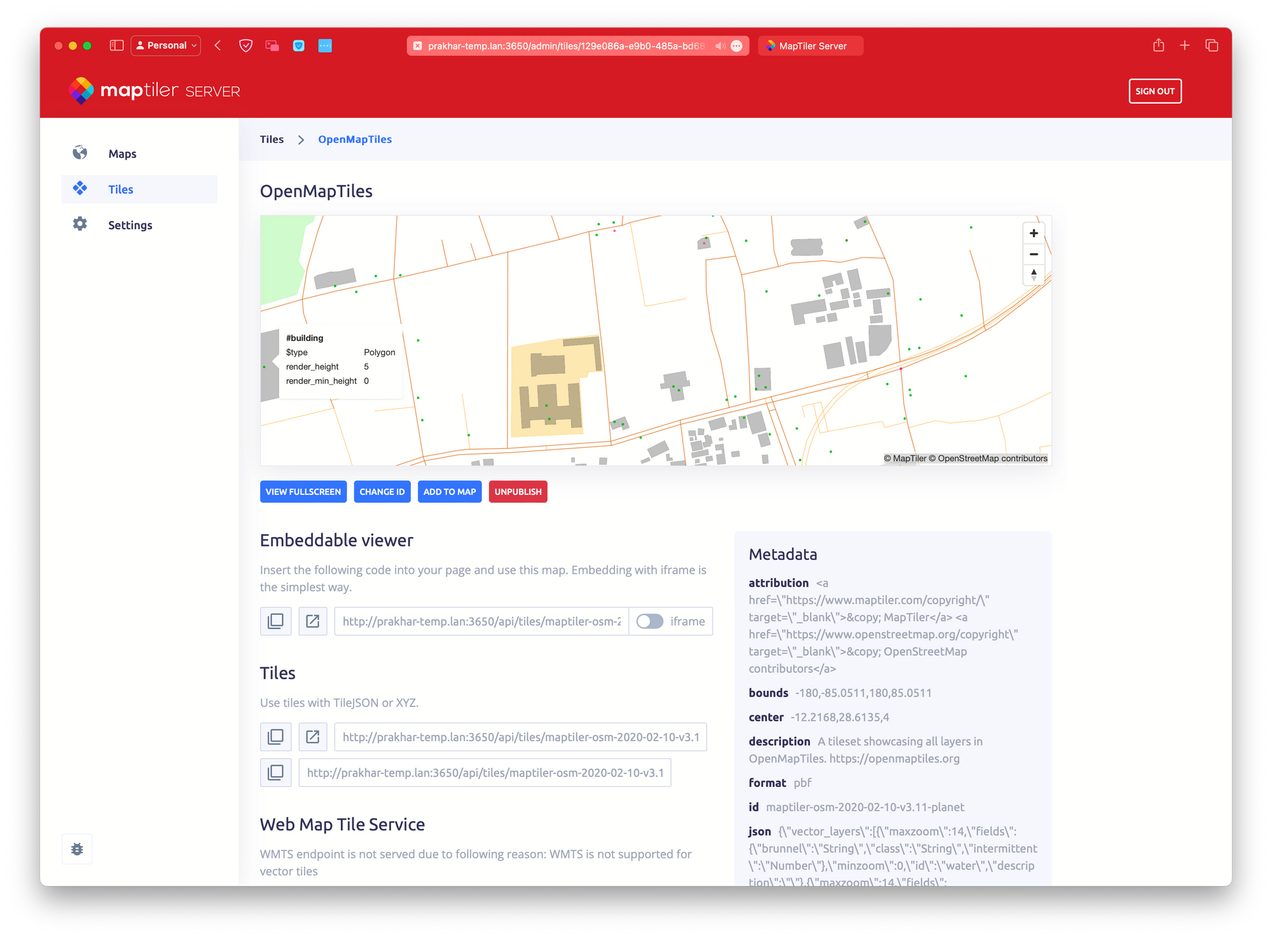The width and height of the screenshot is (1272, 939).
Task: Open a new tab with plus icon
Action: (x=1184, y=45)
